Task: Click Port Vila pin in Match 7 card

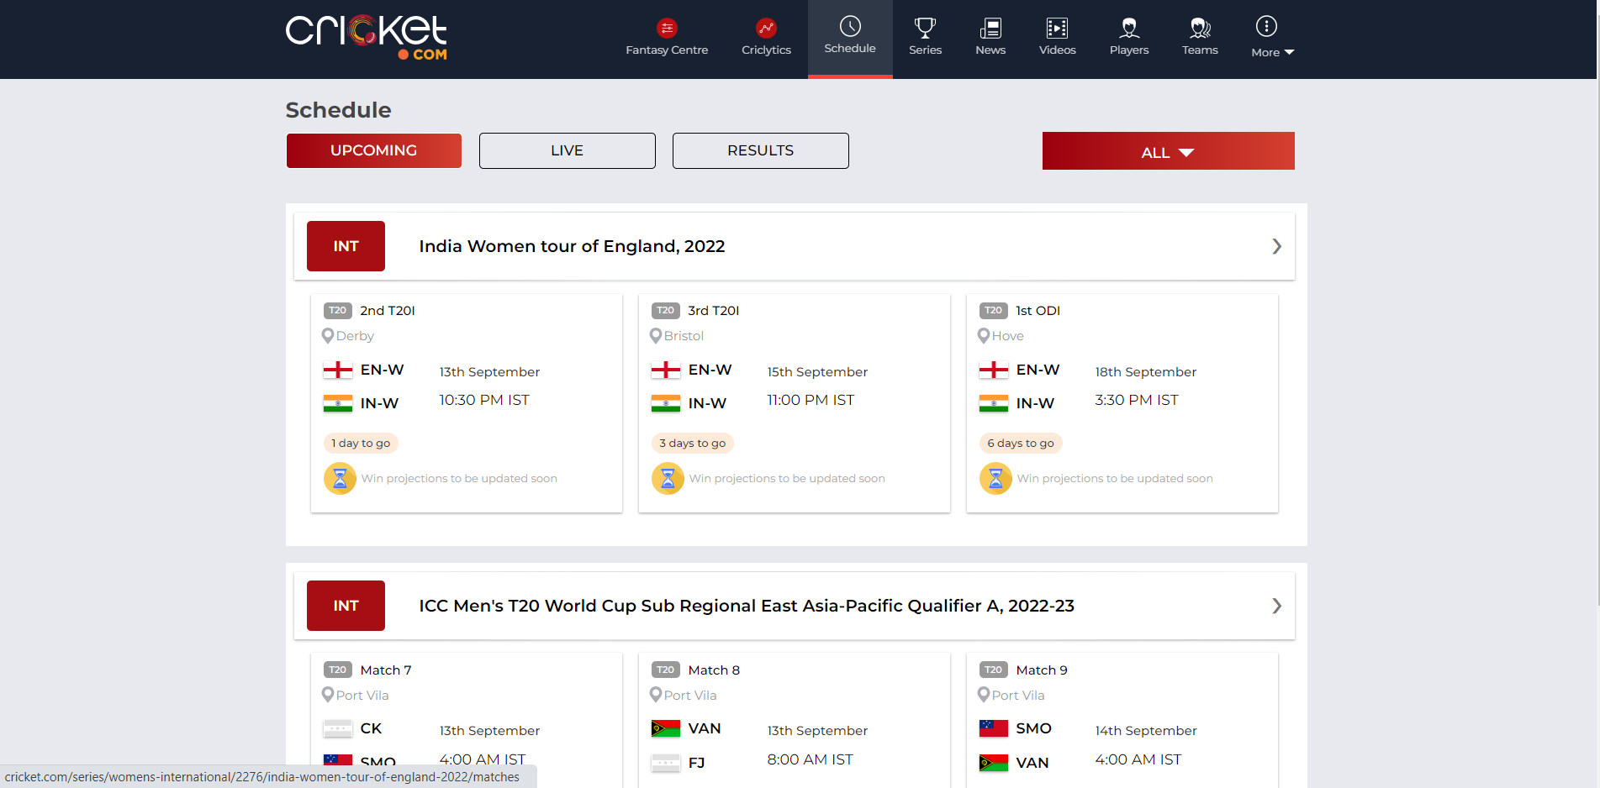Action: coord(328,695)
